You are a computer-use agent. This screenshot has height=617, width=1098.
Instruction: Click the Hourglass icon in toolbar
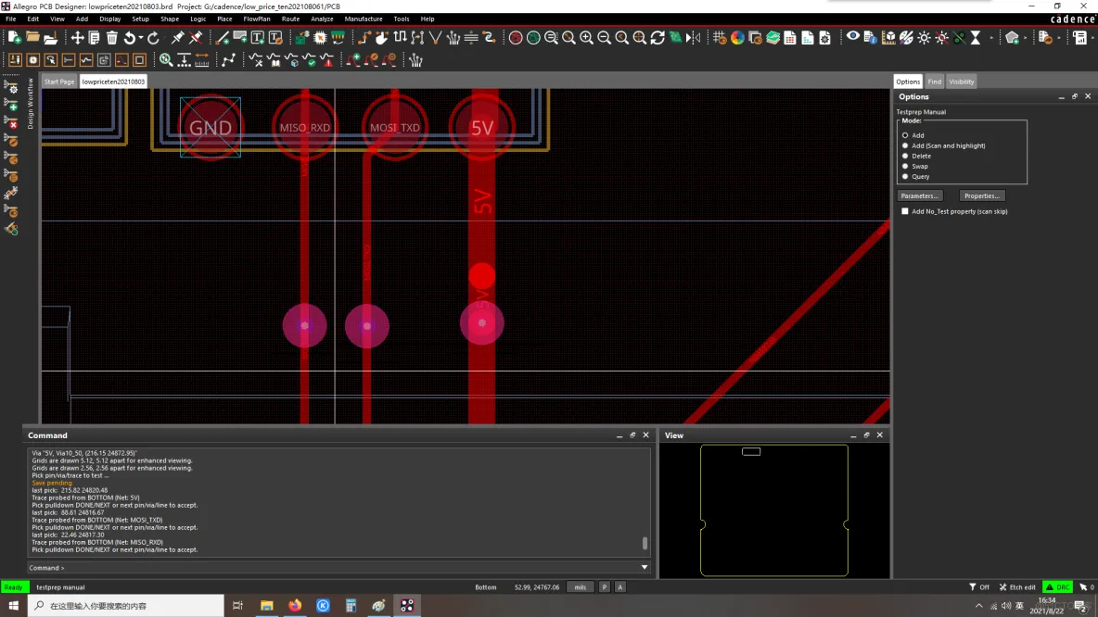[976, 38]
